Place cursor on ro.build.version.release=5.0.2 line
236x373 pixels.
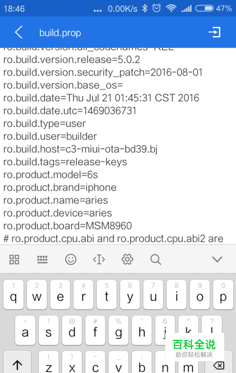72,59
